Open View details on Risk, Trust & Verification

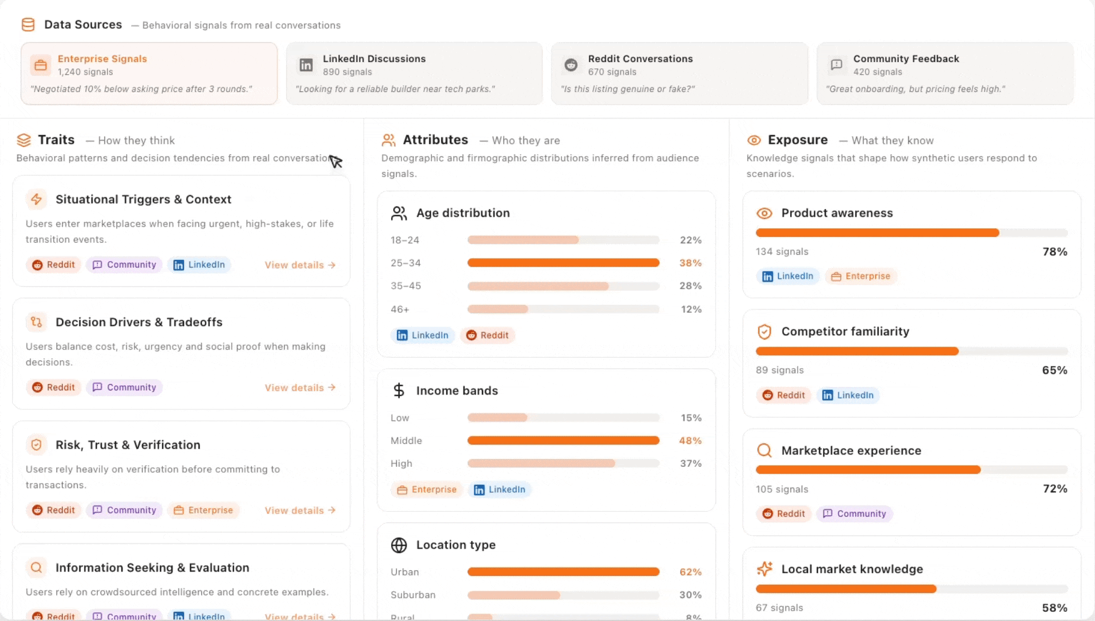click(x=298, y=510)
